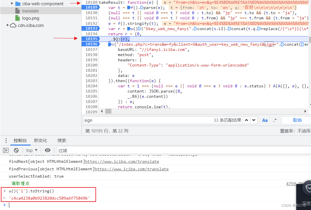Click the 取消 cancel search button

click(x=297, y=120)
